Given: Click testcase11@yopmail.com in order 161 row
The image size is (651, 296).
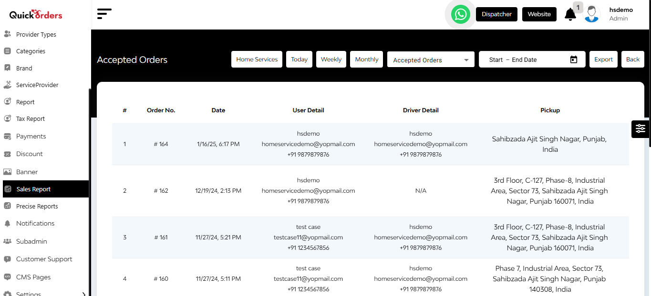Looking at the screenshot, I should pyautogui.click(x=308, y=237).
